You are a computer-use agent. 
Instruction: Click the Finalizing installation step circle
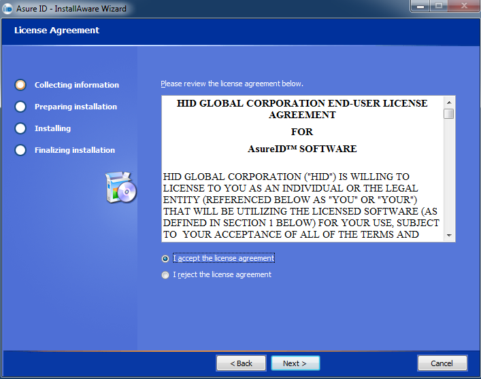[x=20, y=150]
